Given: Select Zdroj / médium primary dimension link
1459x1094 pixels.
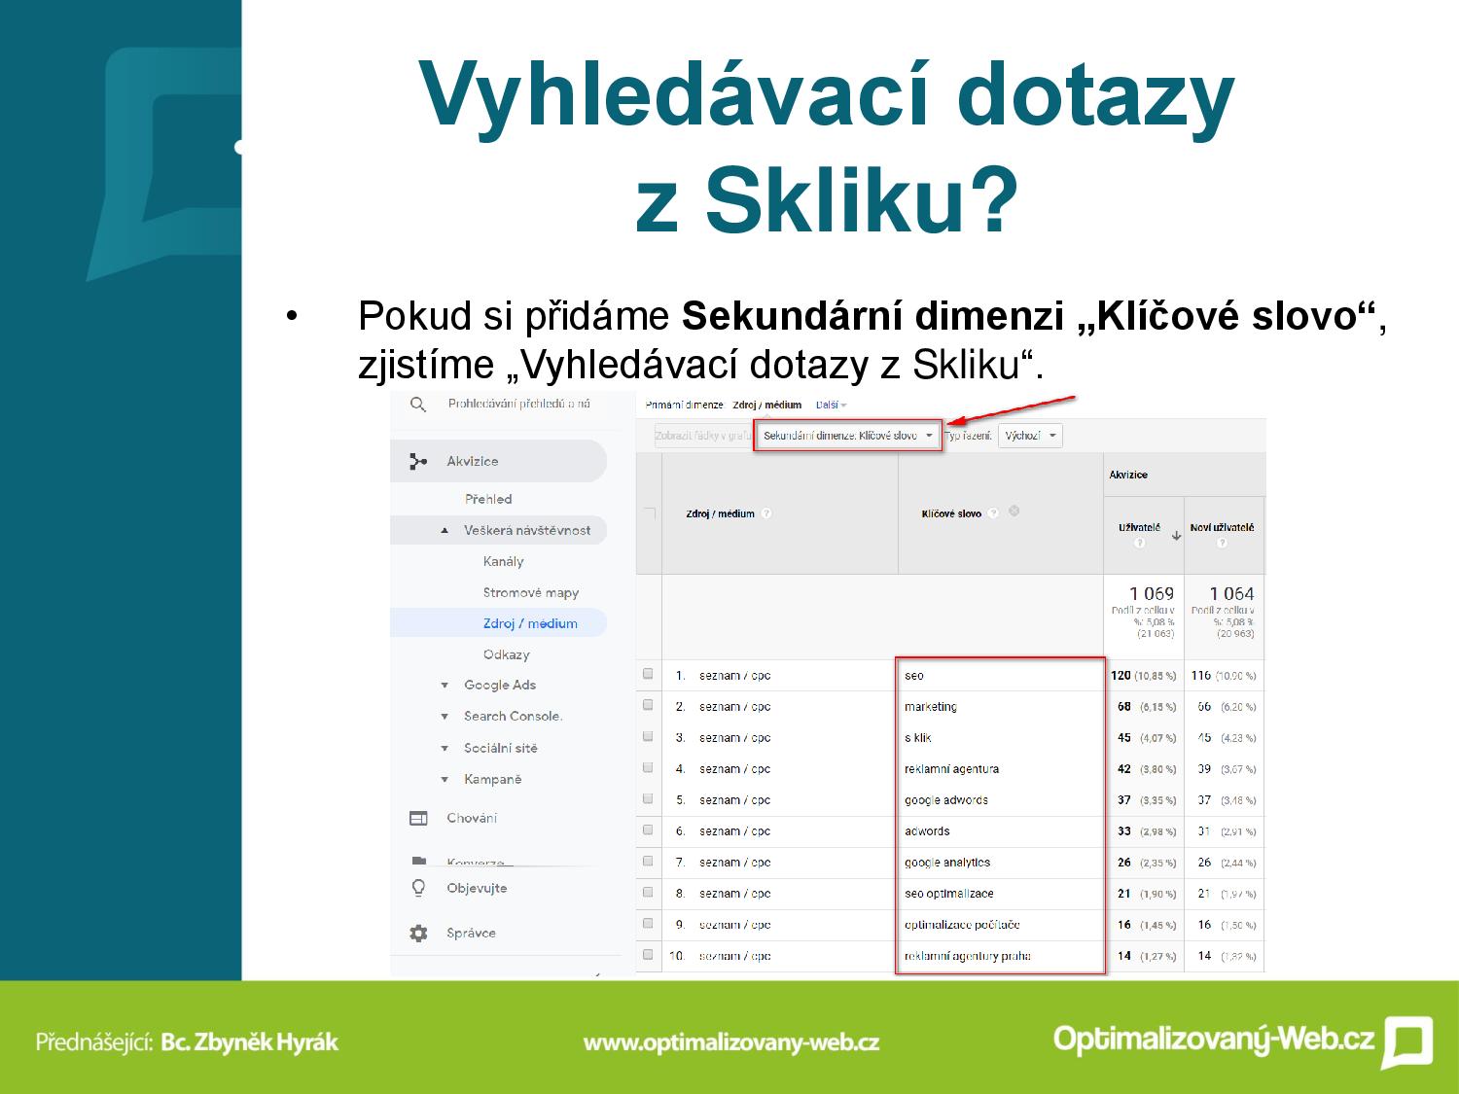Looking at the screenshot, I should pos(766,405).
